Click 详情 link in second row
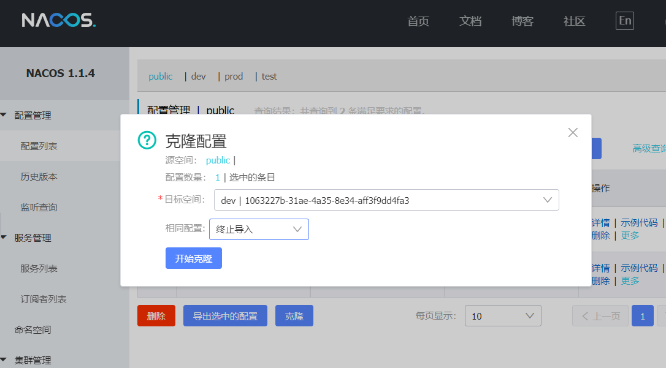Screen dimensions: 666x368 600,268
